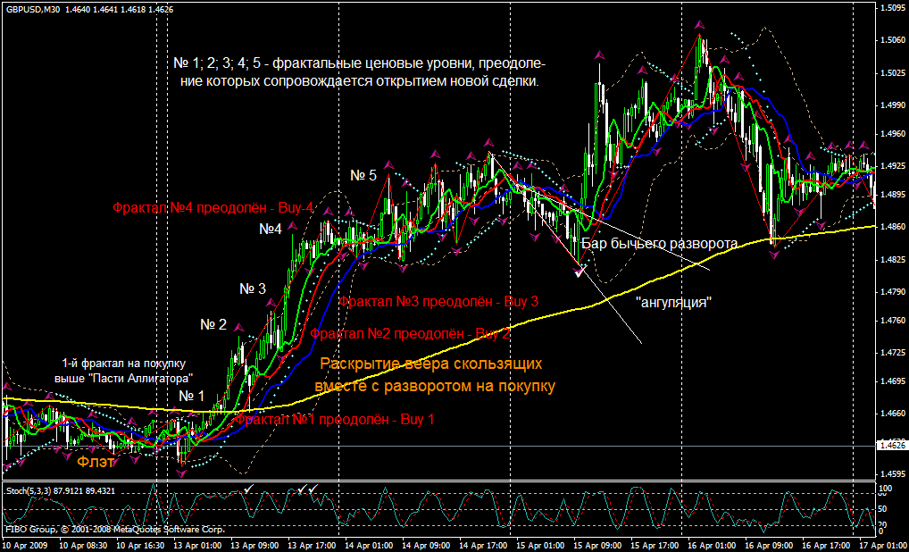Image resolution: width=909 pixels, height=552 pixels.
Task: Select the "Фрактал №1 преодолён - Buy 1" annotation
Action: [x=334, y=419]
